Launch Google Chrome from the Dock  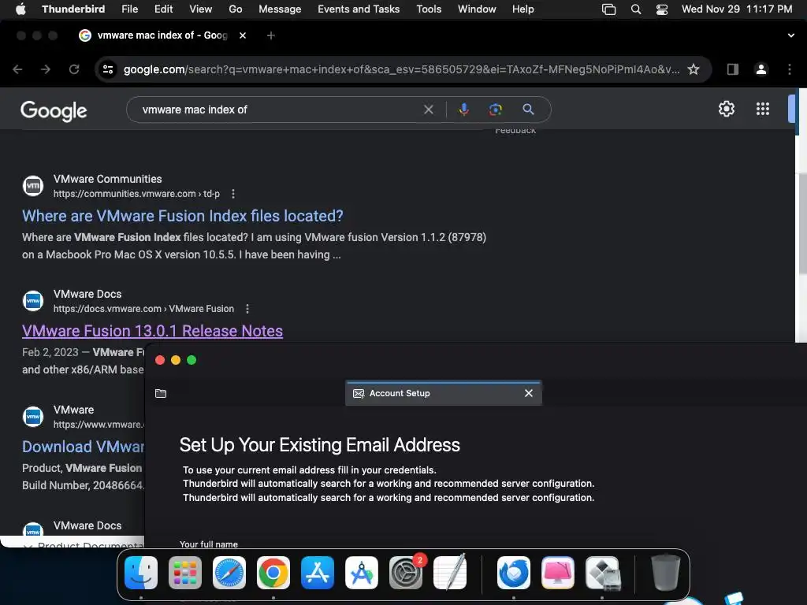click(273, 573)
